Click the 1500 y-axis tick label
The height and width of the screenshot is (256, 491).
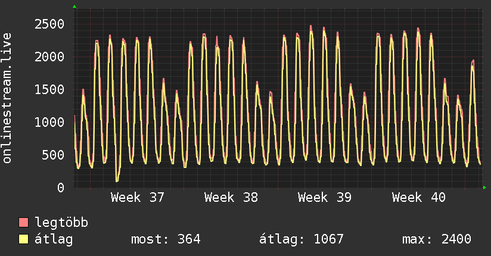pyautogui.click(x=49, y=89)
